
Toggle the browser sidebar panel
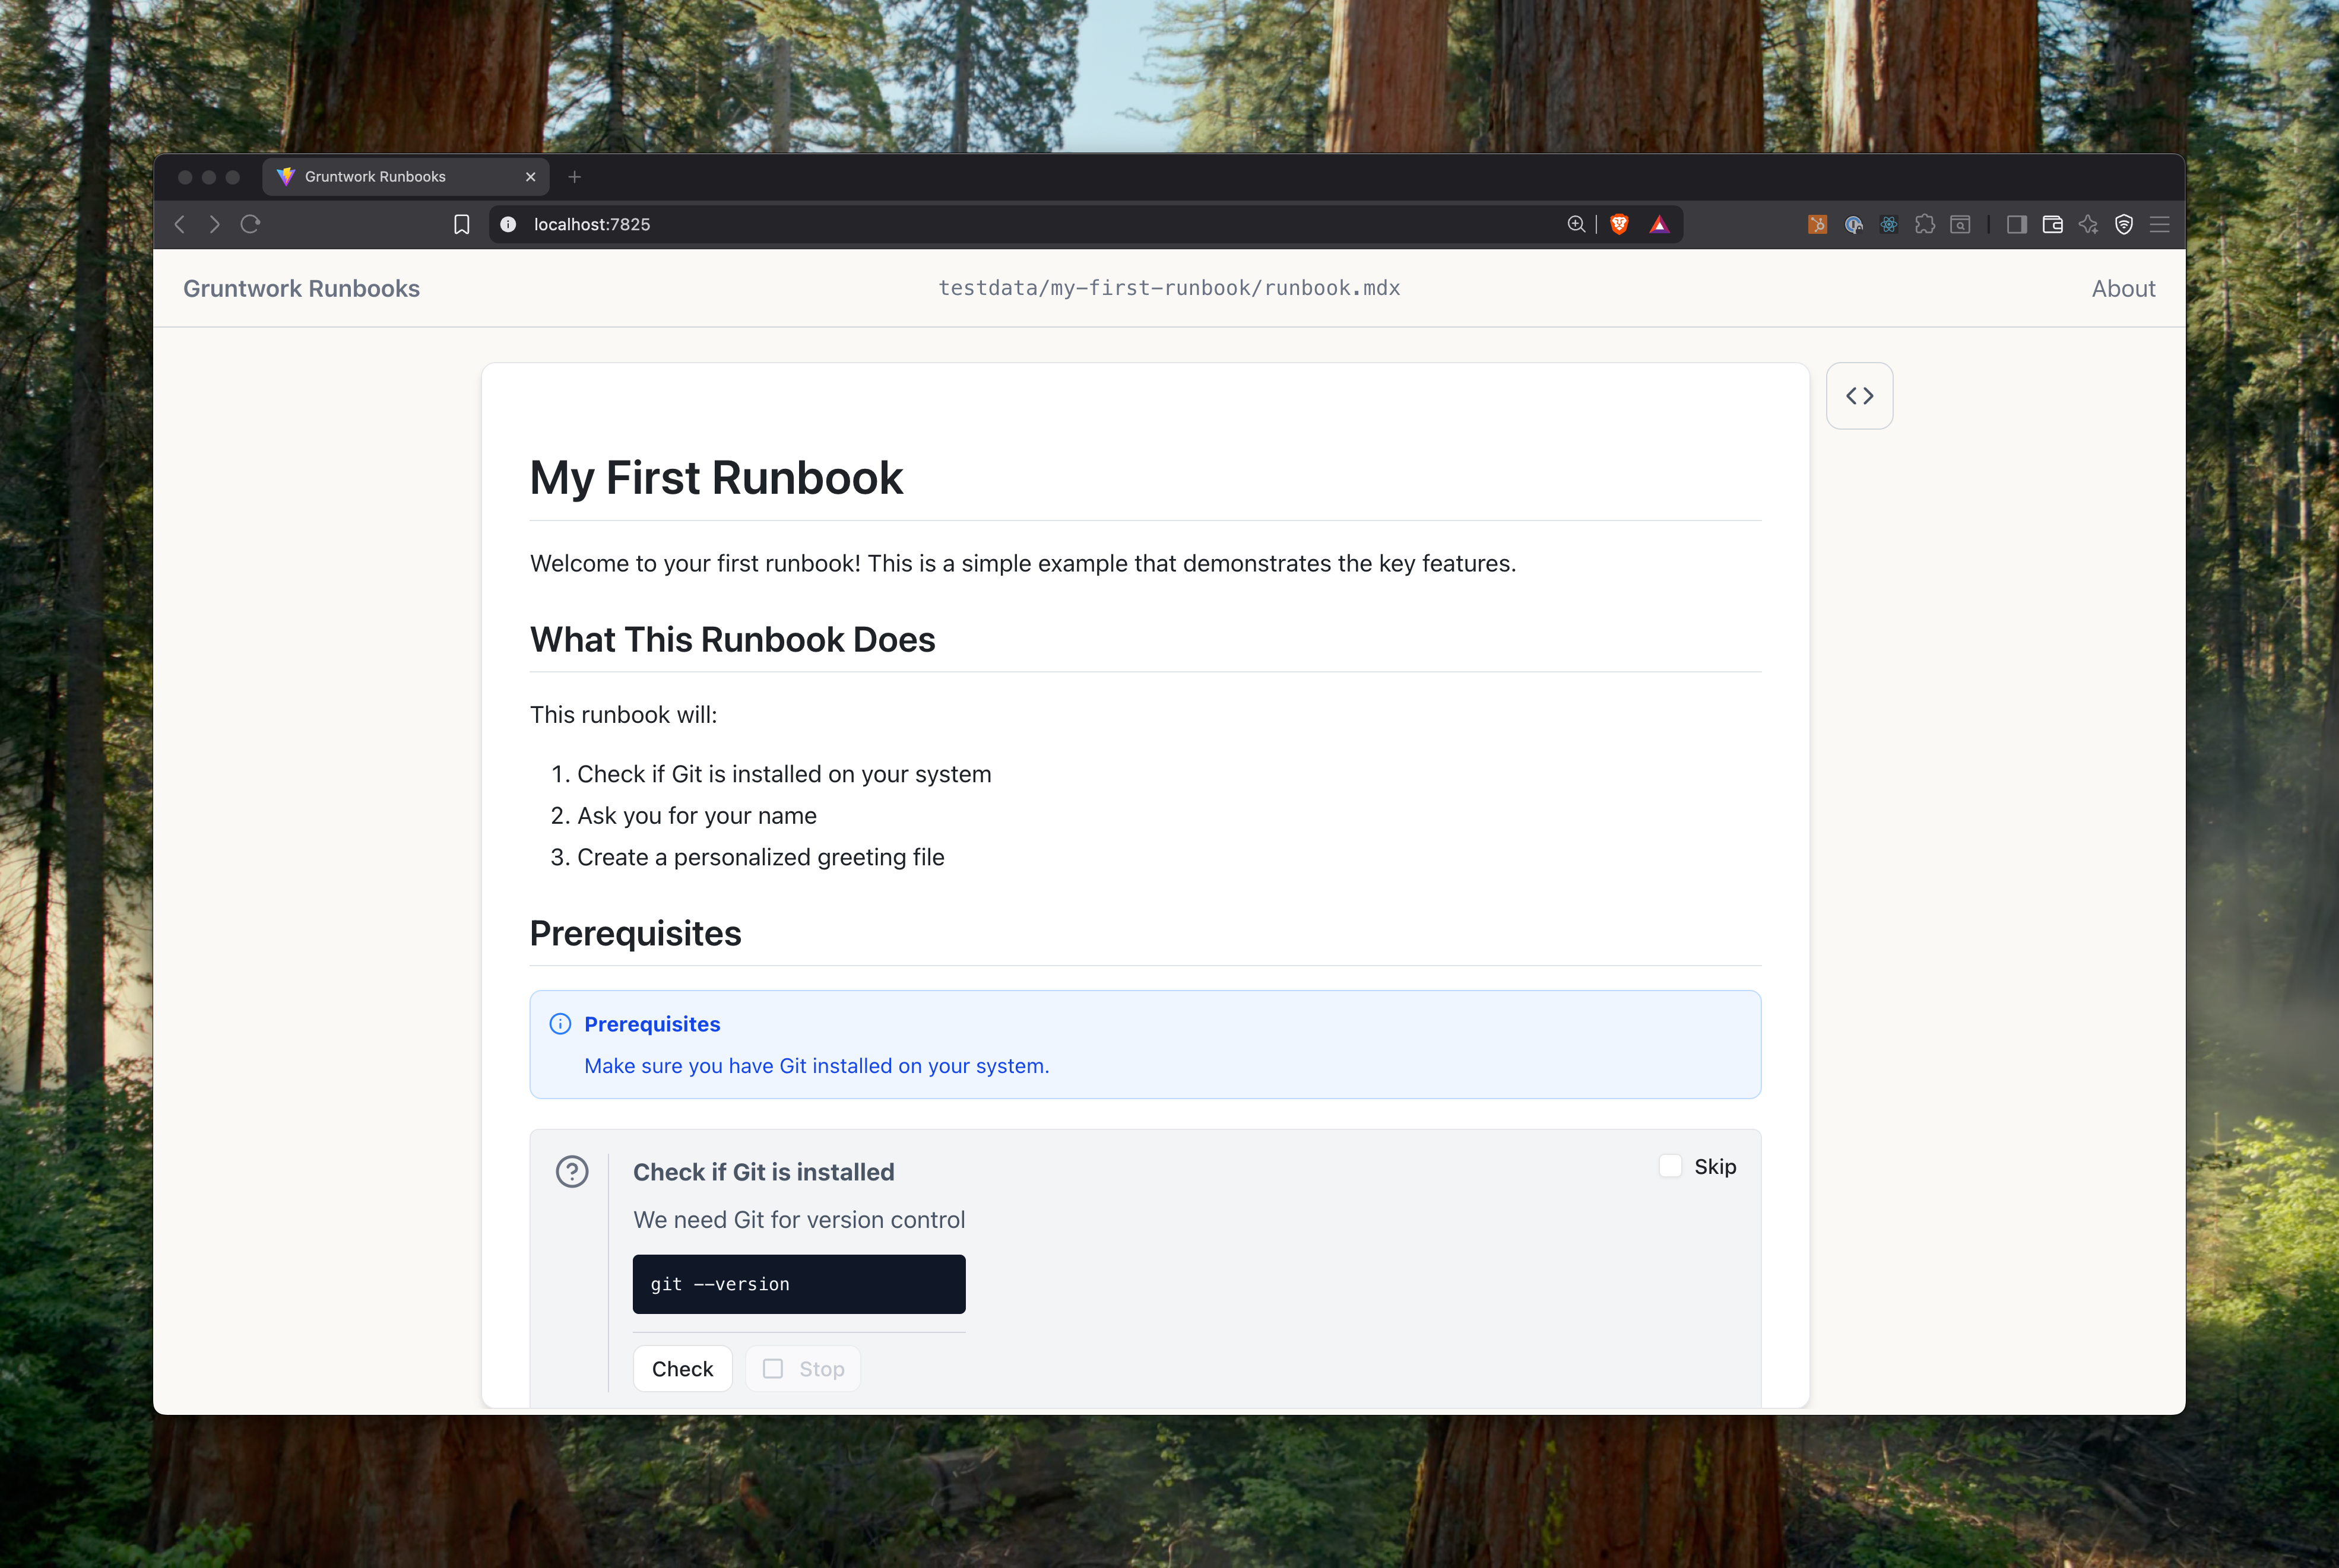point(2016,224)
